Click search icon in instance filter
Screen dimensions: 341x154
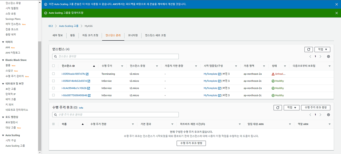click(55, 56)
